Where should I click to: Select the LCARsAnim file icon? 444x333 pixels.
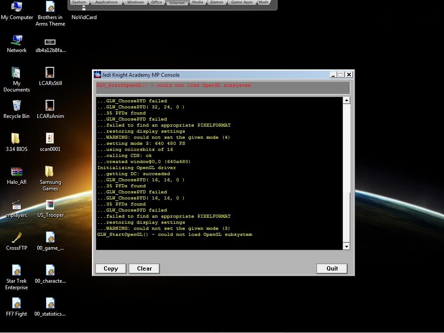(x=50, y=109)
